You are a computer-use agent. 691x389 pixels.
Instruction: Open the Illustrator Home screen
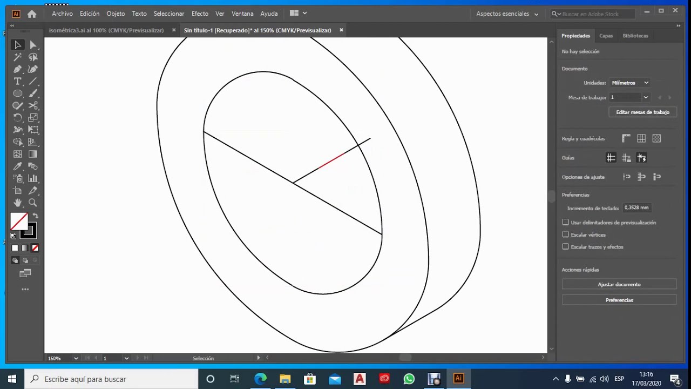click(x=32, y=14)
